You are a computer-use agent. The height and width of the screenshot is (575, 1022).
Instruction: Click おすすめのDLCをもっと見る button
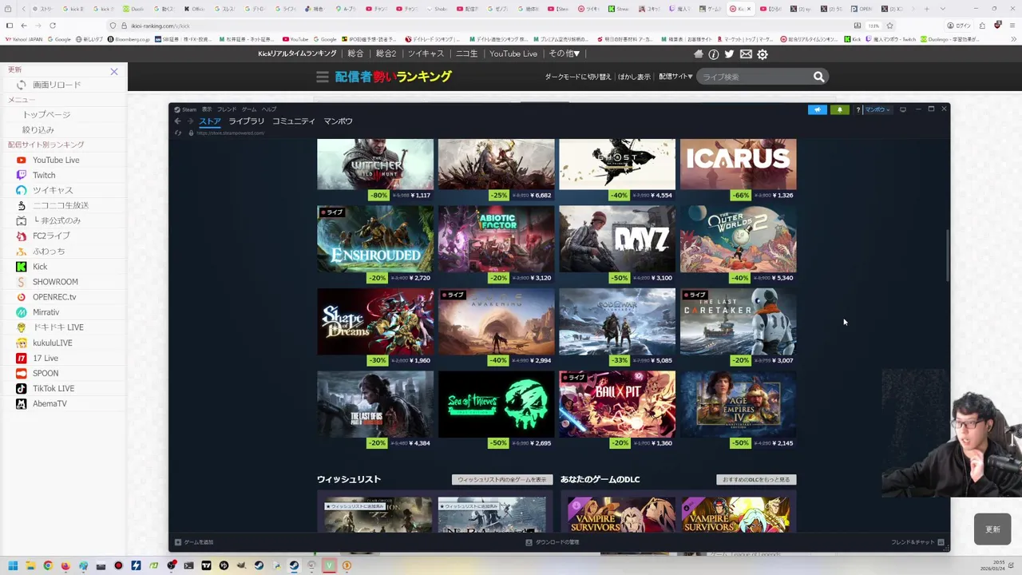[756, 479]
